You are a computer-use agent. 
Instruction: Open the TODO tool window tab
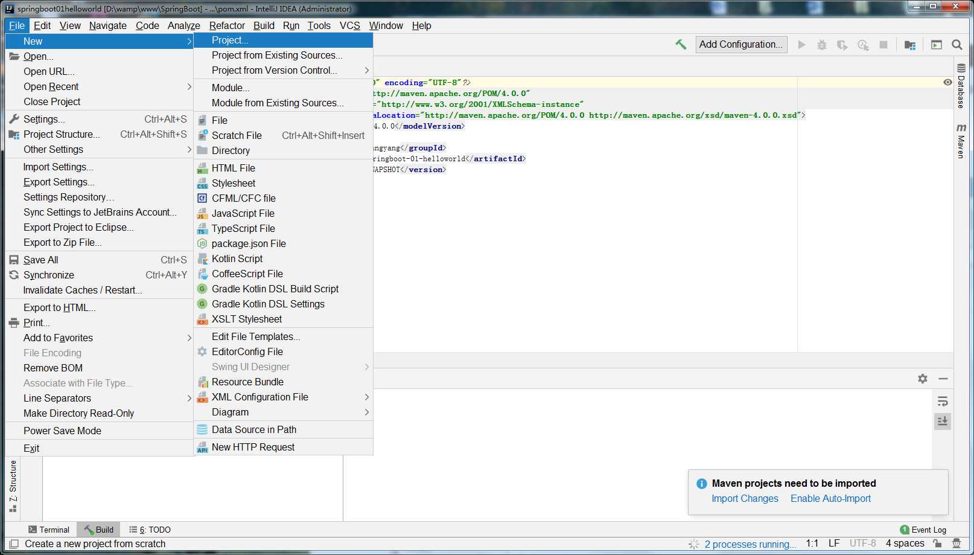150,530
